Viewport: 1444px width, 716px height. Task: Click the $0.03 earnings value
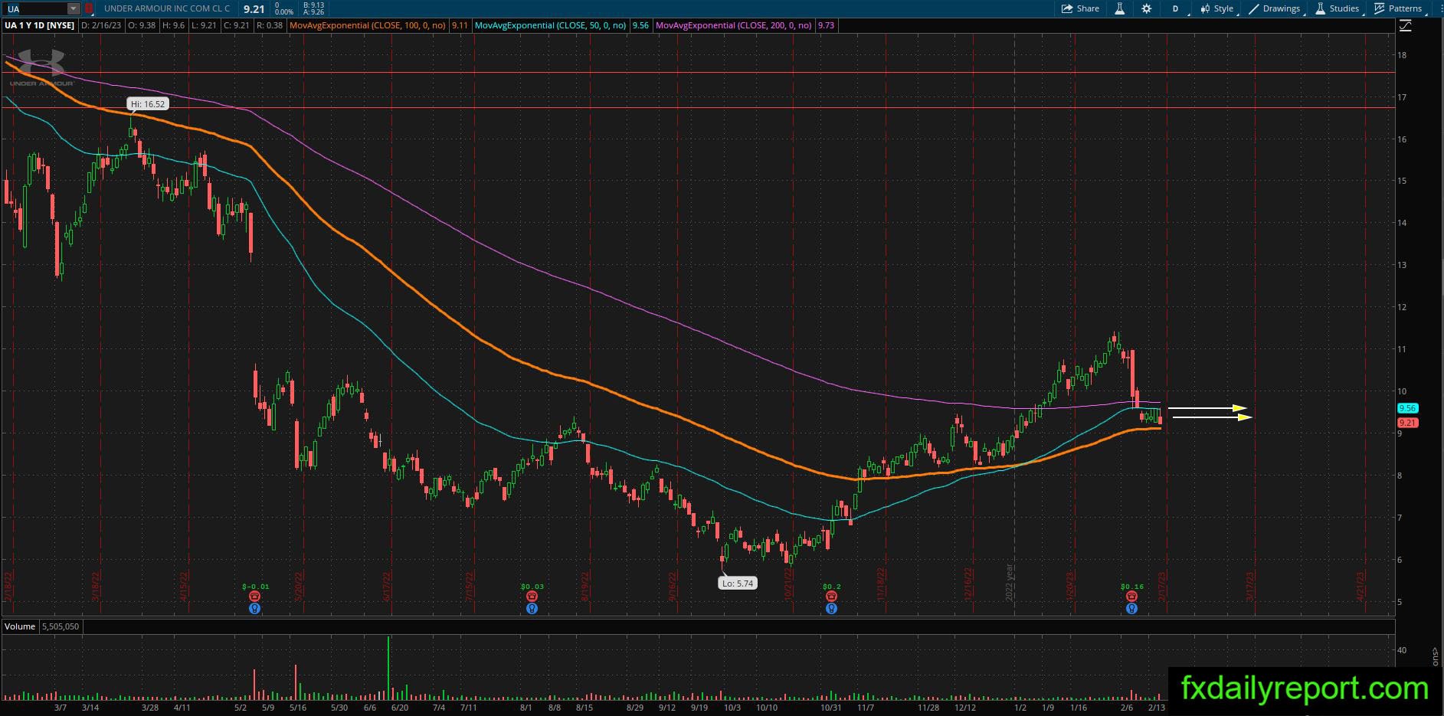coord(532,587)
